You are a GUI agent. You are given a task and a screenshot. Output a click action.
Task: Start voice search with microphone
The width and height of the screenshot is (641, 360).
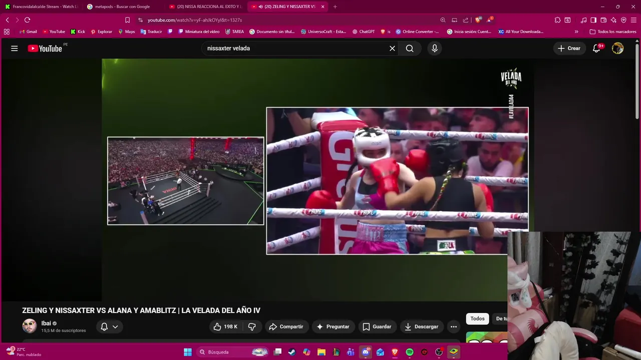[435, 48]
